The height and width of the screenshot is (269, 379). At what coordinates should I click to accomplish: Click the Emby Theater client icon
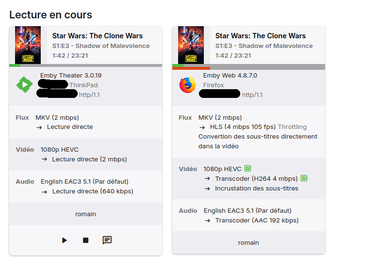(x=24, y=85)
